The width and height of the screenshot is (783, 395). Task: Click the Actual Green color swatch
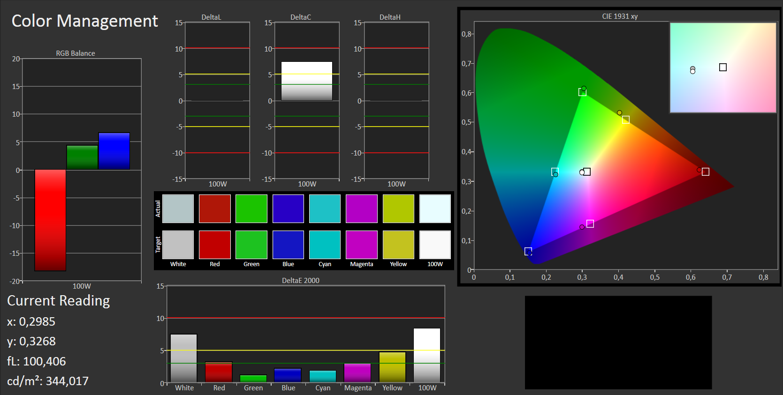[251, 209]
